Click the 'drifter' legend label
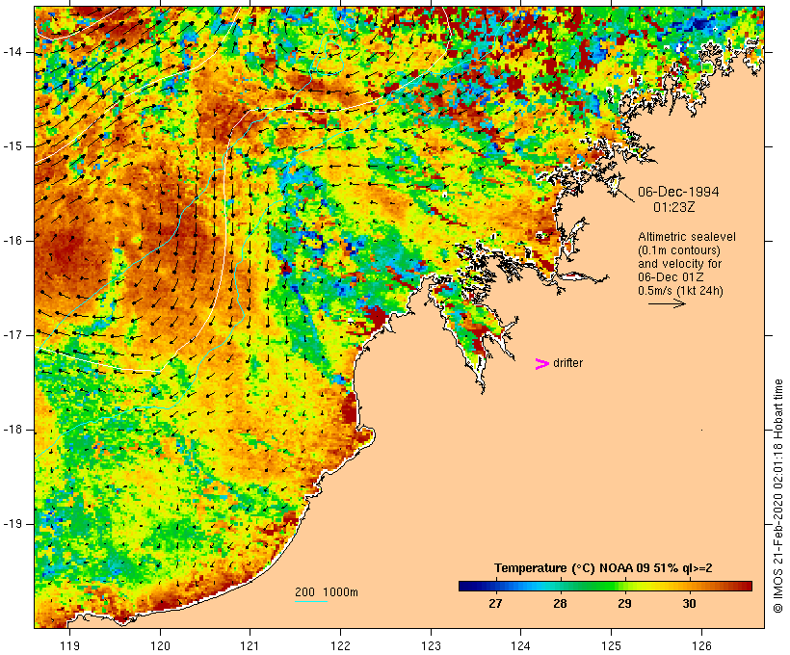Viewport: 790px width, 655px height. (567, 363)
